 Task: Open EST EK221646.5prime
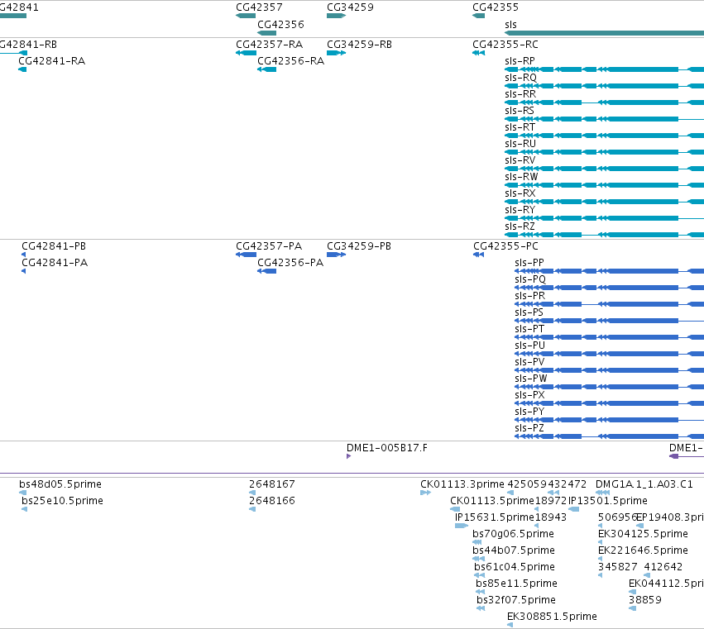click(x=643, y=550)
